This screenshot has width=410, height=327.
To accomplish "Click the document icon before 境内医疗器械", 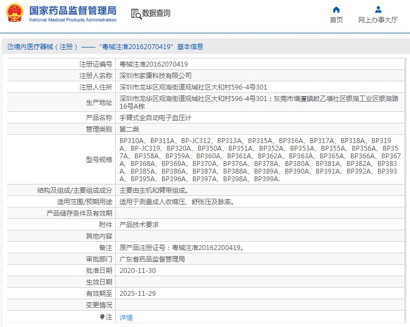I will coord(10,47).
